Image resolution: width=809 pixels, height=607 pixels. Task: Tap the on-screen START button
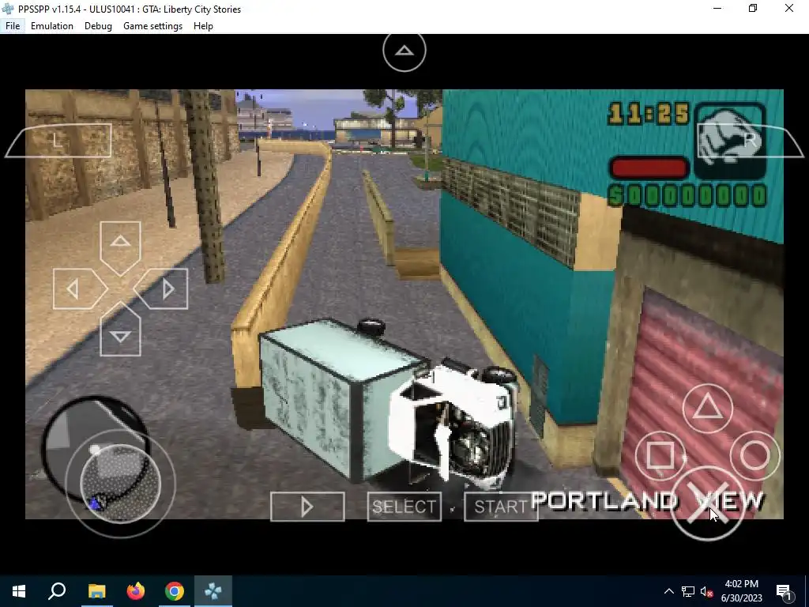tap(500, 507)
